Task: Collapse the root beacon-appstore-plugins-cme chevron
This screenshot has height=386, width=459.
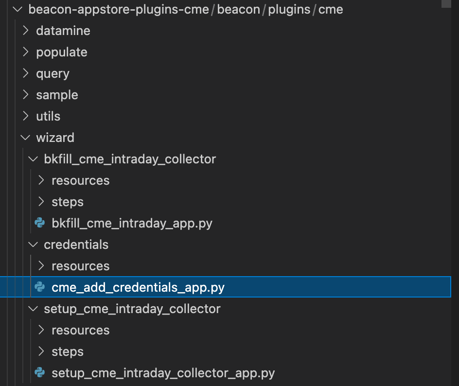Action: point(18,9)
